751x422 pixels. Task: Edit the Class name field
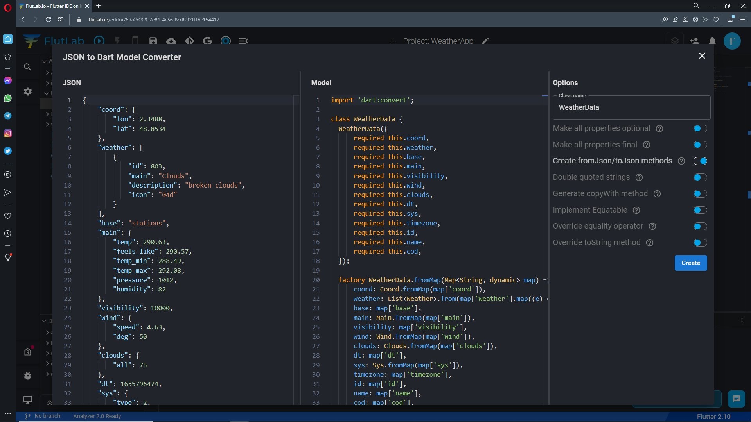coord(631,107)
